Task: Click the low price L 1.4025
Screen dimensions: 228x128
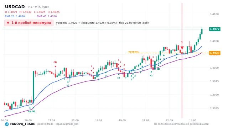Action: point(40,12)
